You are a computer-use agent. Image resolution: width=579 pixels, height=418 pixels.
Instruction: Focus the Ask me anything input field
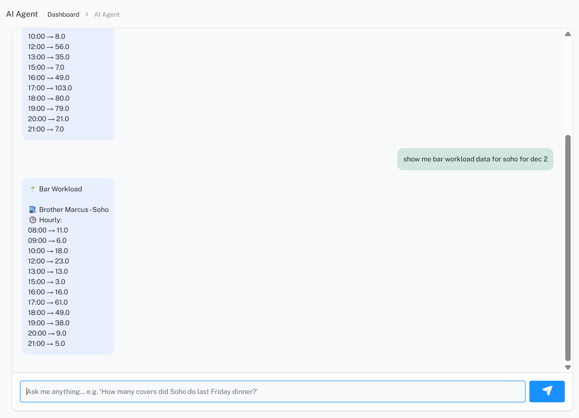[x=273, y=392]
